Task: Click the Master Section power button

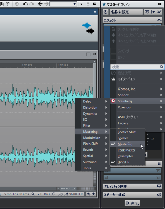Action: [105, 12]
